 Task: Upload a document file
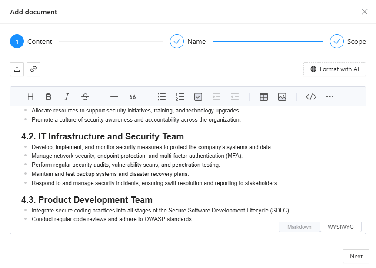[x=17, y=69]
